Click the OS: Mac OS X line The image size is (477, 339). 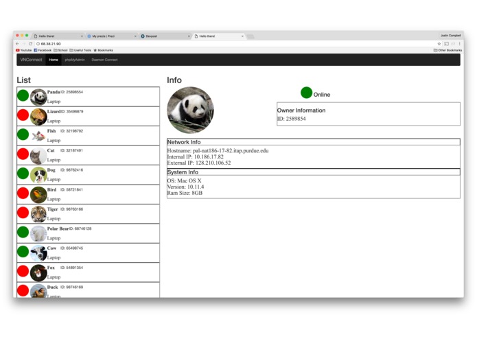[x=184, y=180]
